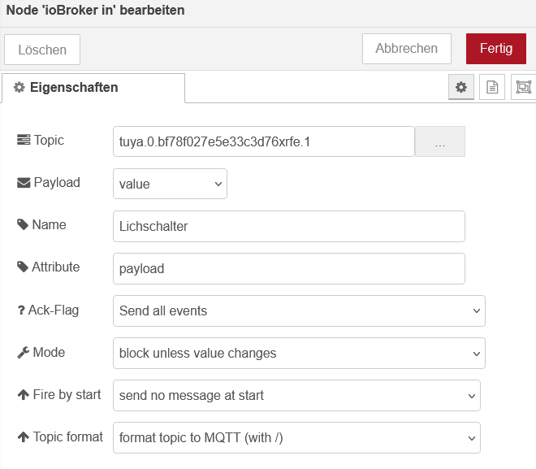Click the Mode wrench icon

23,353
